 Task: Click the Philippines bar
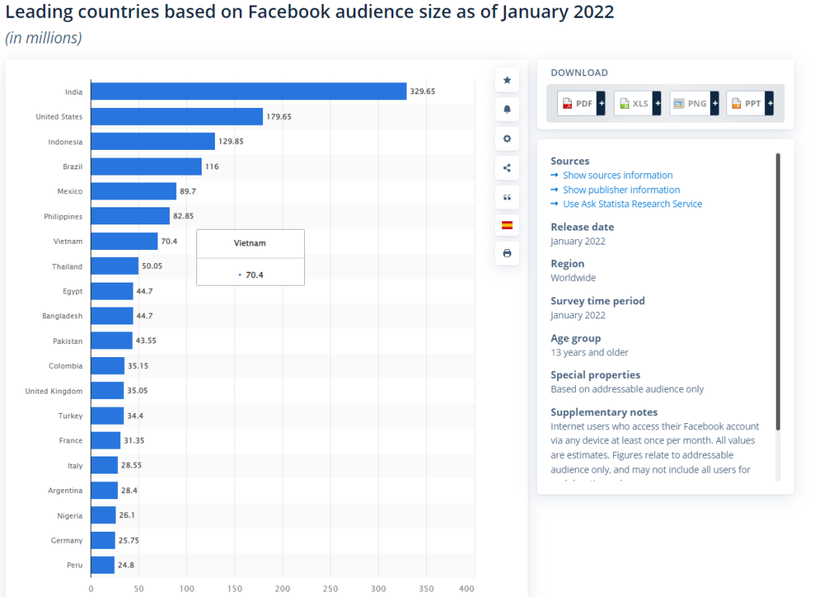[130, 216]
